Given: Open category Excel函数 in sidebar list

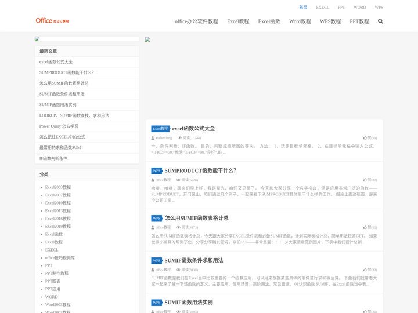Looking at the screenshot, I should point(54,234).
